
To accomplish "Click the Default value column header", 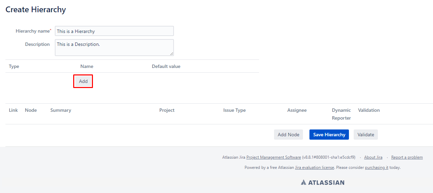I will [x=166, y=66].
